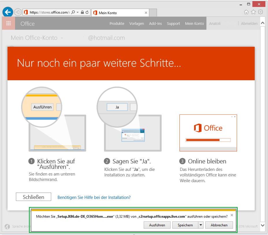
Task: Run the setup via the Ausführen button
Action: [157, 225]
